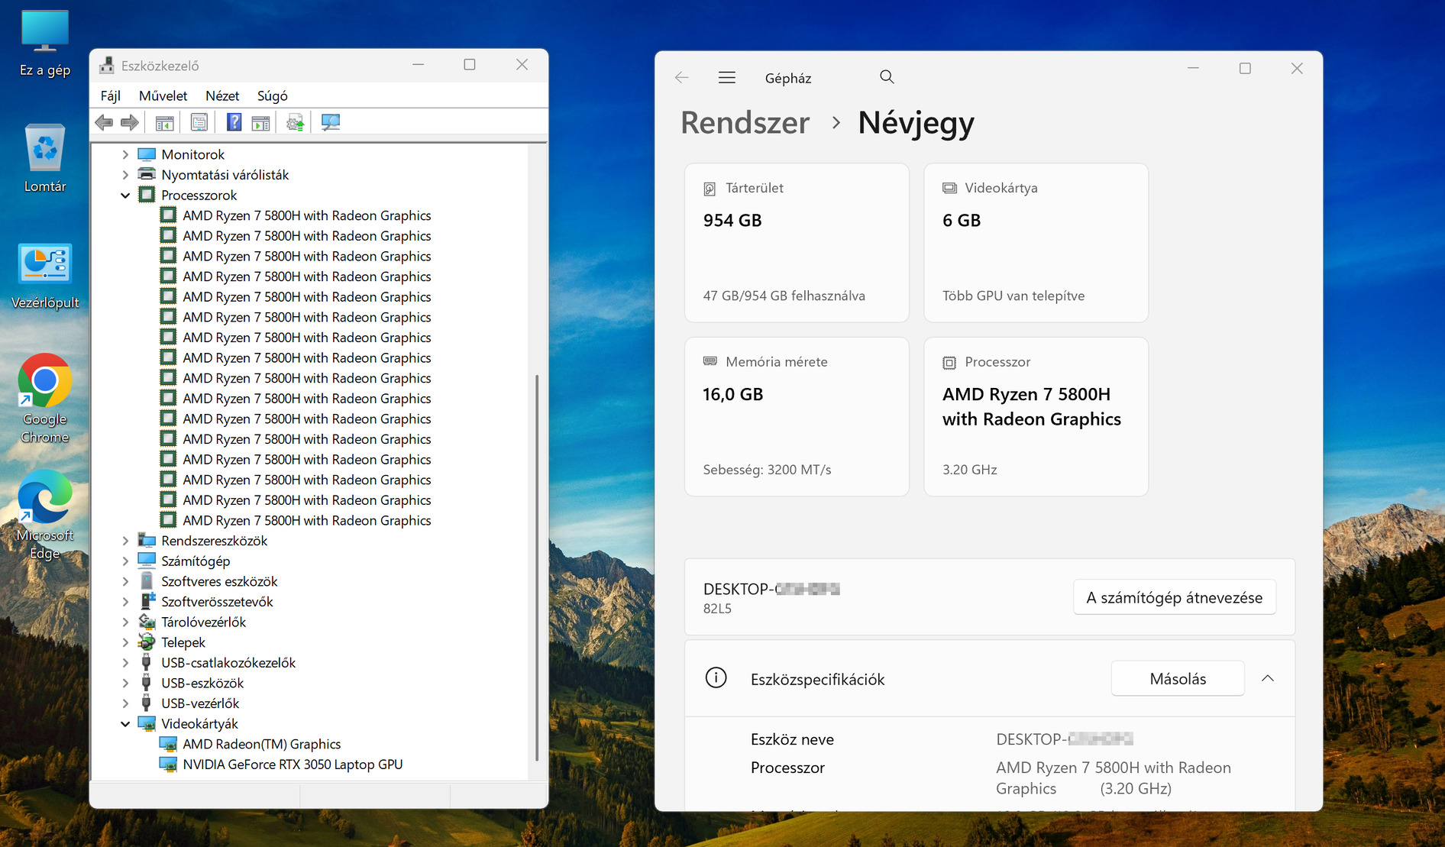Image resolution: width=1445 pixels, height=847 pixels.
Task: Collapse the Videokártyák tree node
Action: 125,723
